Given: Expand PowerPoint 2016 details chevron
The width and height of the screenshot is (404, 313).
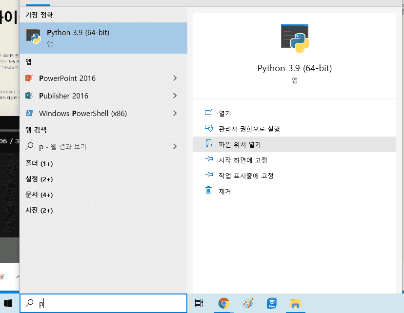Looking at the screenshot, I should coord(175,78).
